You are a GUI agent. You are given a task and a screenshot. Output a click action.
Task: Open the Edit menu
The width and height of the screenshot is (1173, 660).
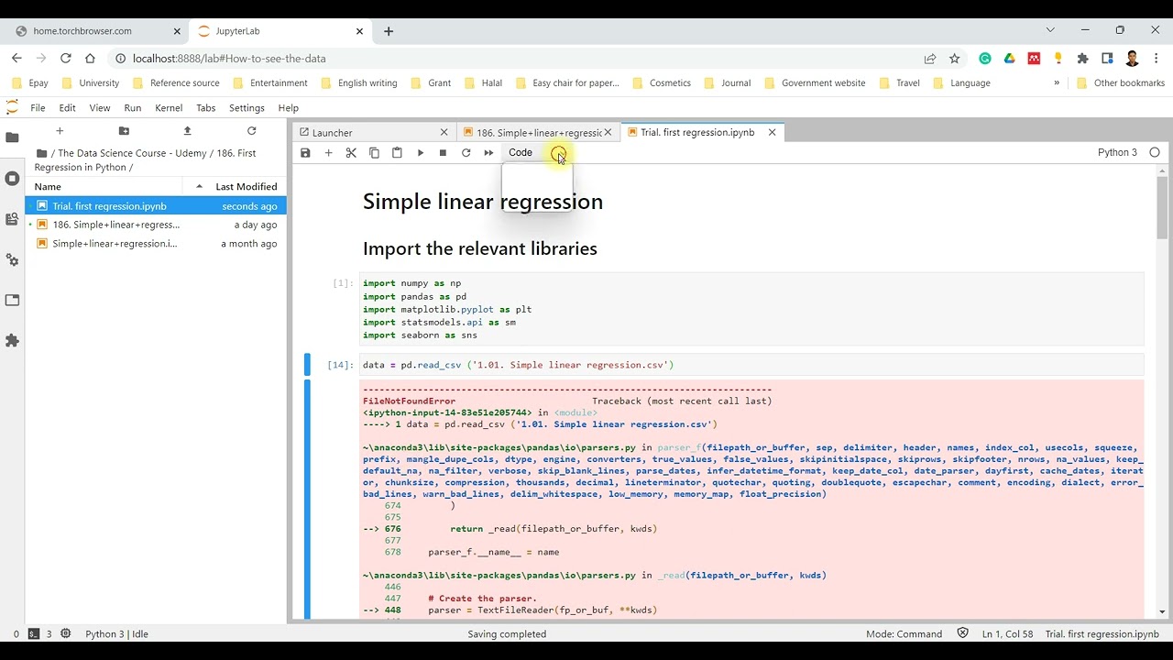pyautogui.click(x=67, y=108)
